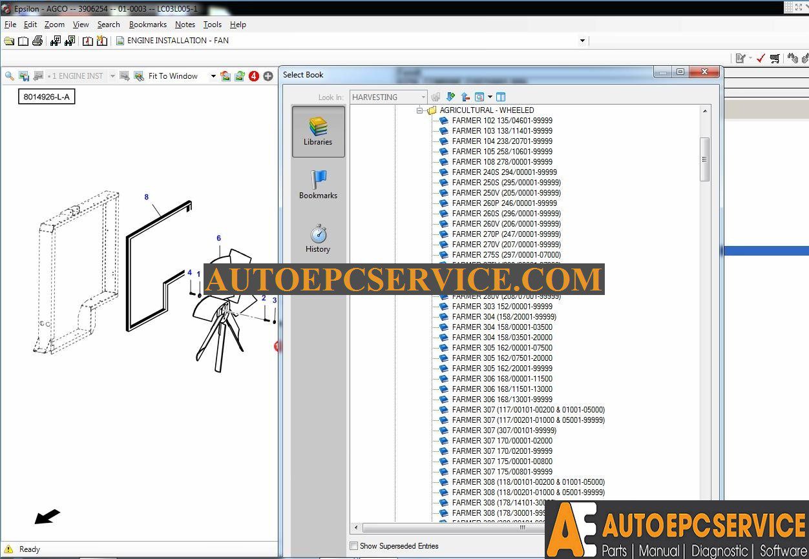The height and width of the screenshot is (559, 809).
Task: Open the Help menu
Action: pyautogui.click(x=238, y=25)
